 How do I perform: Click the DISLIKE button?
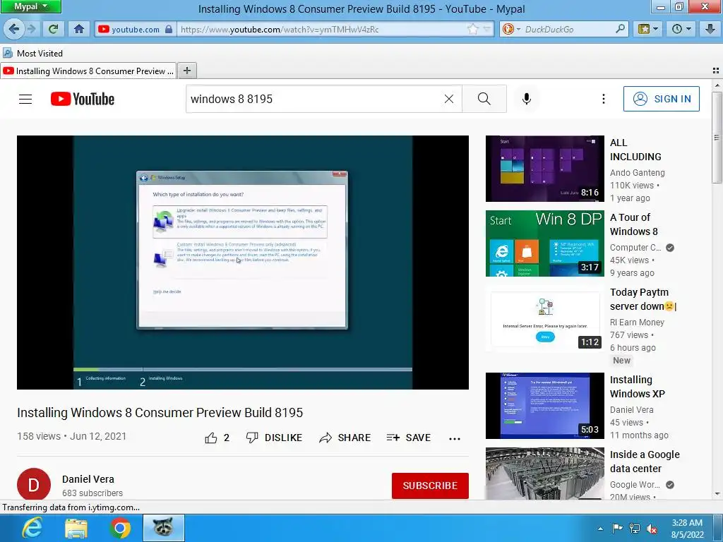tap(274, 438)
